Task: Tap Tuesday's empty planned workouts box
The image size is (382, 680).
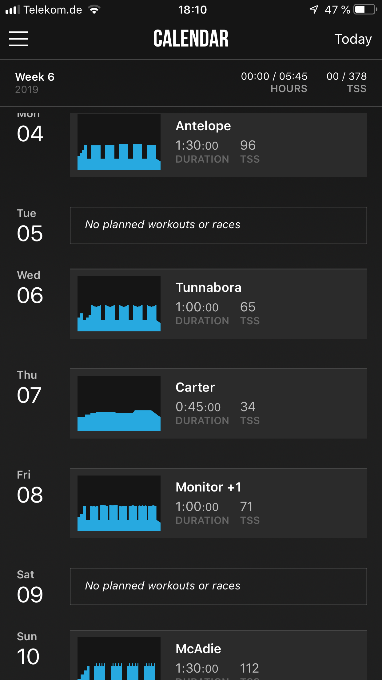Action: tap(218, 225)
